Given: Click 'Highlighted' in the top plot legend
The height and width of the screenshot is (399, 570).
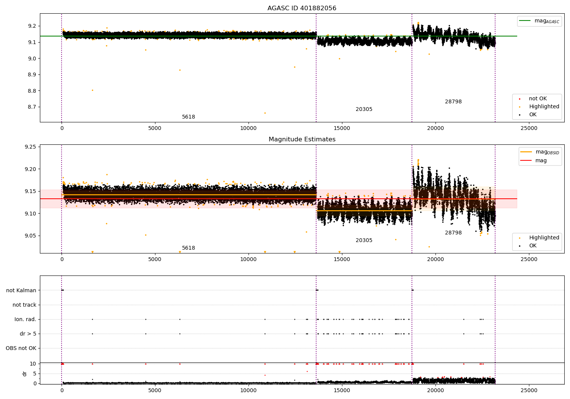Looking at the screenshot, I should (x=539, y=107).
